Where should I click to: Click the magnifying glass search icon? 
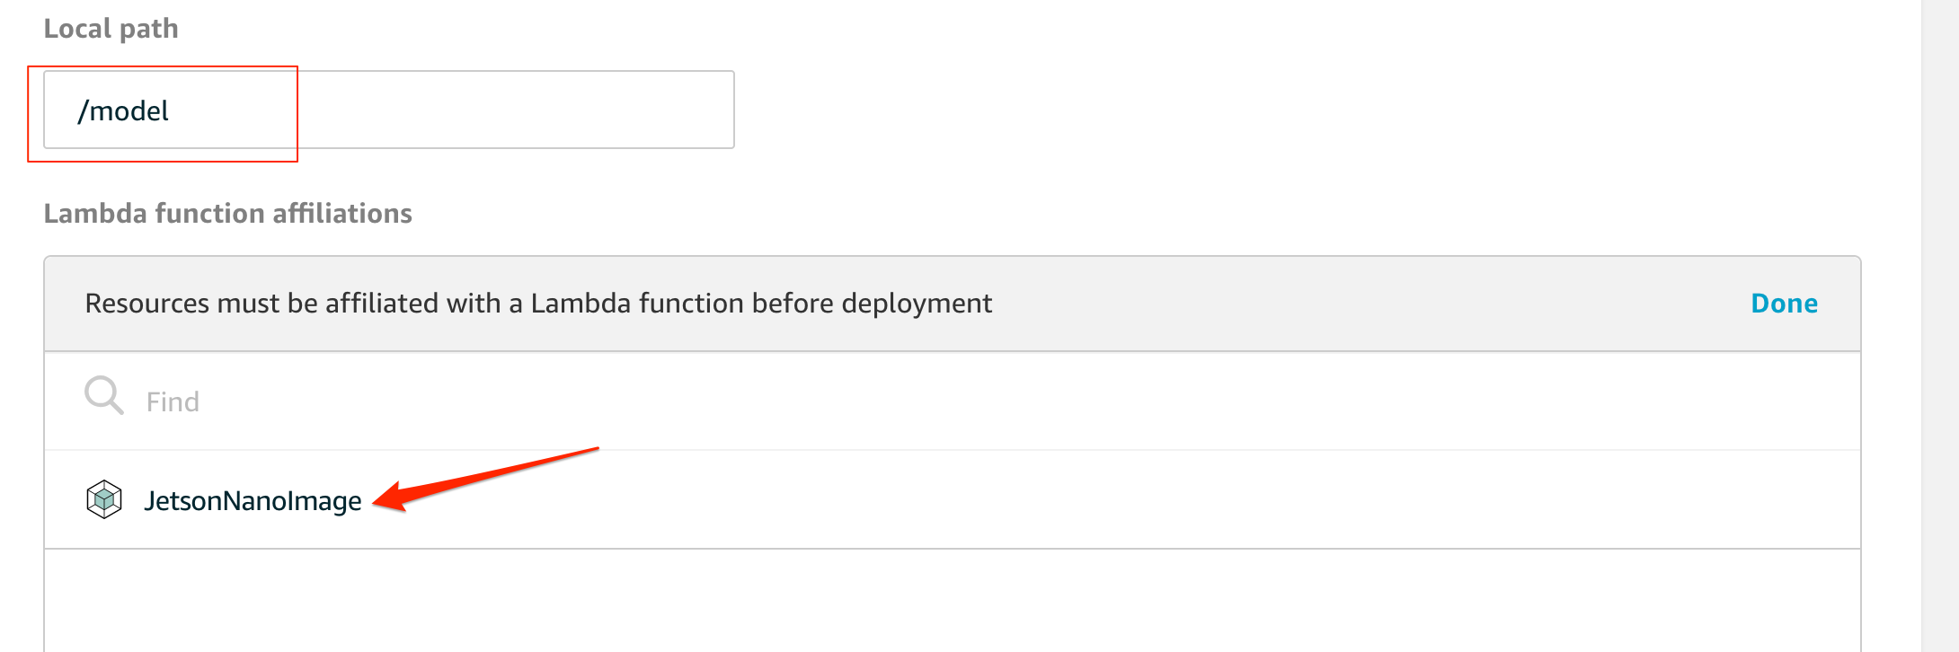coord(104,395)
